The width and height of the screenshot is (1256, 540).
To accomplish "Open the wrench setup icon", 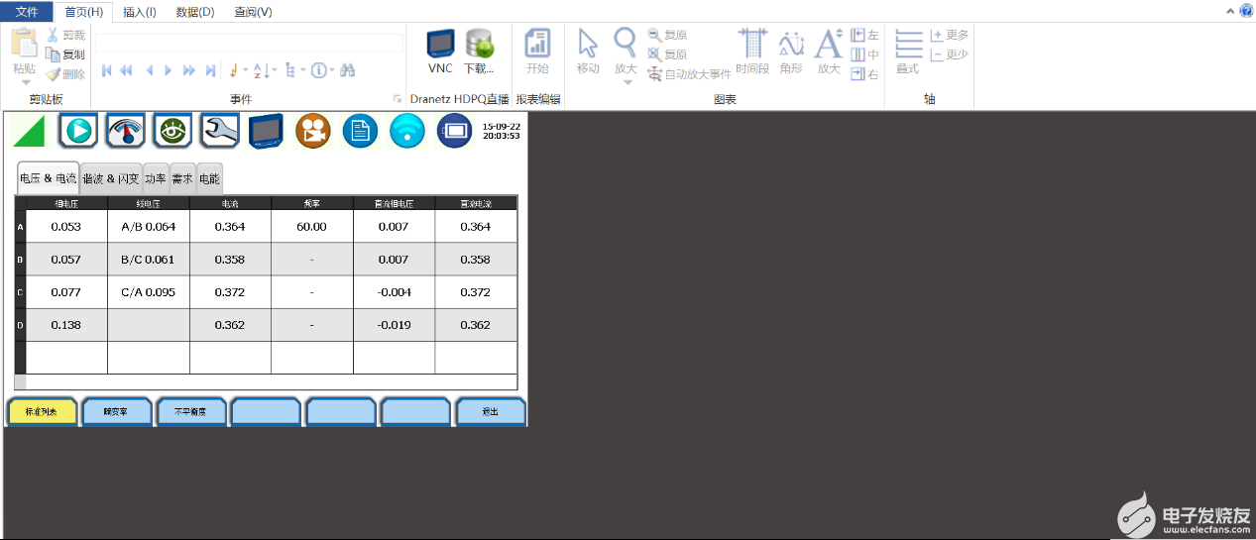I will click(219, 131).
